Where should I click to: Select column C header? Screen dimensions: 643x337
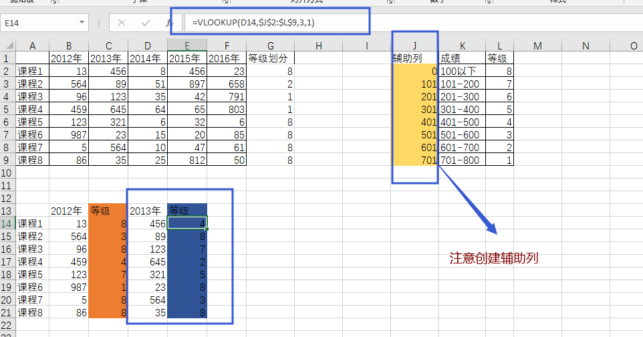[108, 45]
